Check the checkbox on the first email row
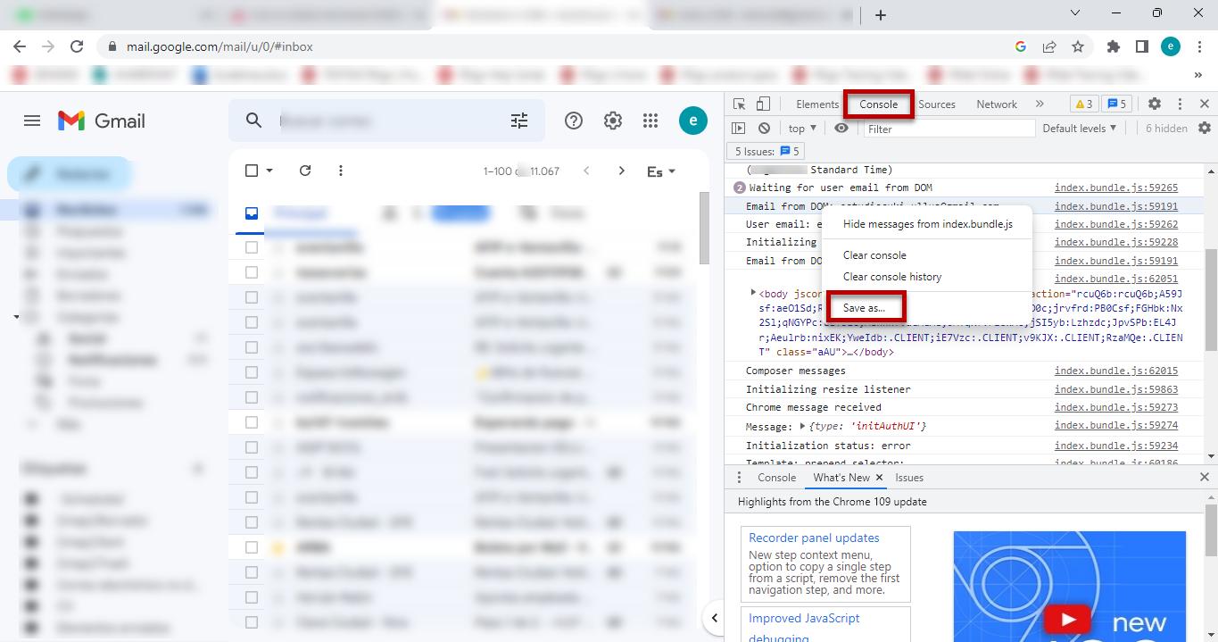Screen dimensions: 1218x642 coord(251,247)
